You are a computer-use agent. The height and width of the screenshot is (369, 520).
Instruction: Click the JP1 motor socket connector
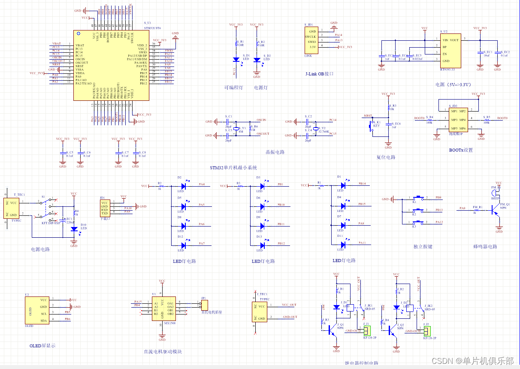204,305
